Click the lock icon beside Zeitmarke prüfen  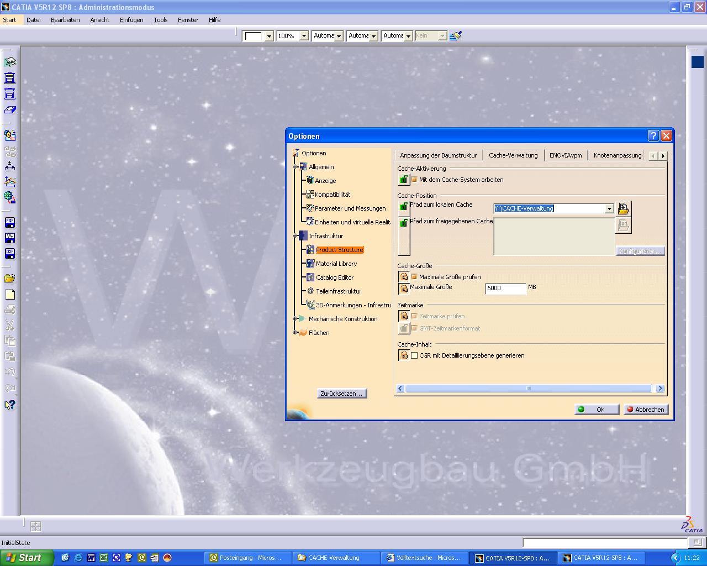pyautogui.click(x=404, y=316)
